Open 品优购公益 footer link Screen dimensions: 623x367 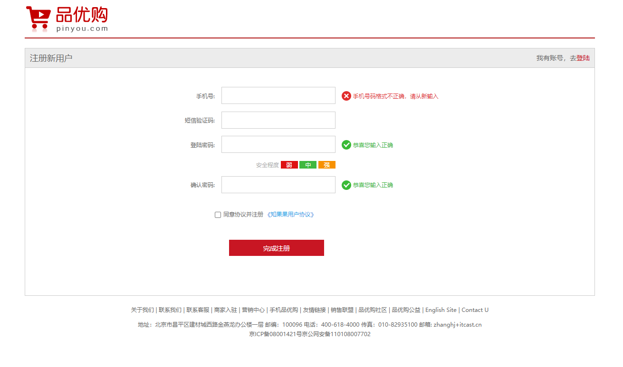(x=406, y=310)
